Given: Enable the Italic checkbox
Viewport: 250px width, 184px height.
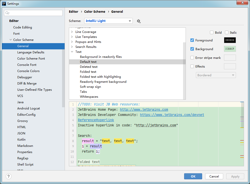Looking at the screenshot, I should coord(227,32).
